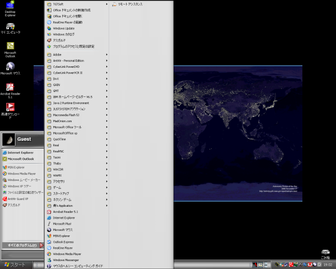Image resolution: width=336 pixels, height=269 pixels.
Task: Click the Guest user picture
Action: [9, 140]
